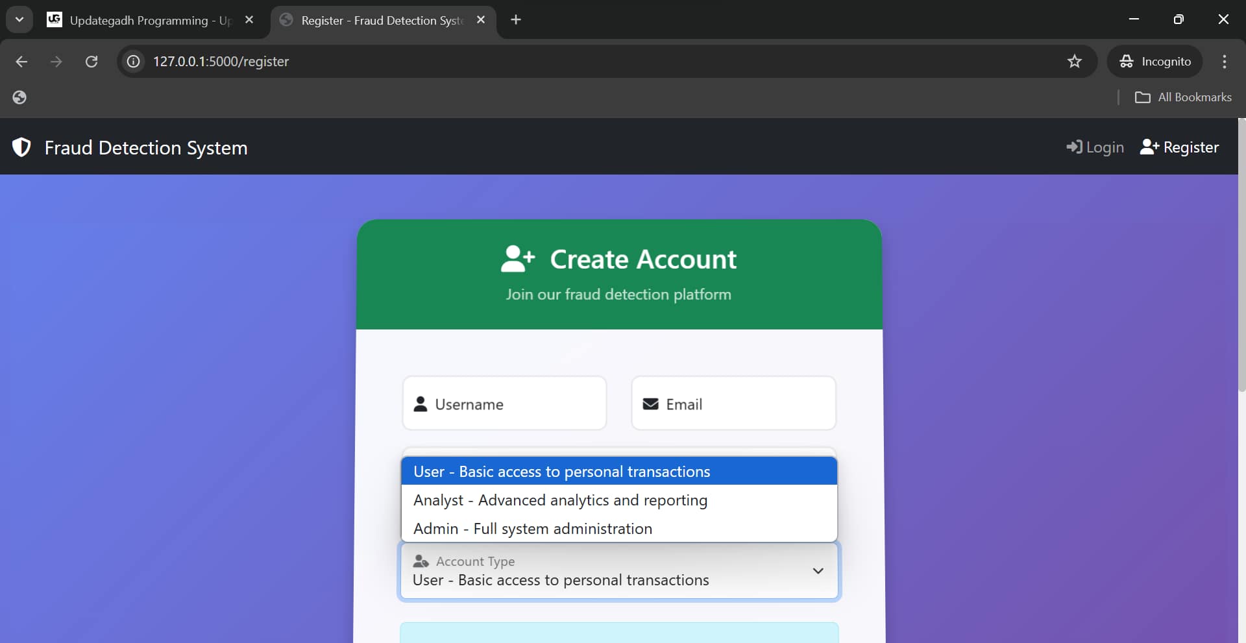1246x643 pixels.
Task: Go to Login page link
Action: pos(1095,147)
